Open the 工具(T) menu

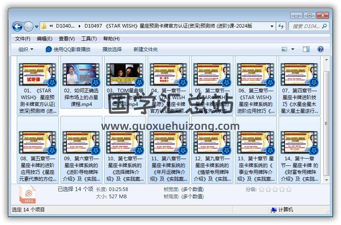[89, 39]
